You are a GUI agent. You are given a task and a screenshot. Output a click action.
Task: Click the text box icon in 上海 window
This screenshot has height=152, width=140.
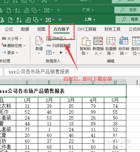tap(48, 20)
